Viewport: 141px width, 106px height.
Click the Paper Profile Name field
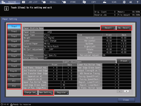pos(72,28)
